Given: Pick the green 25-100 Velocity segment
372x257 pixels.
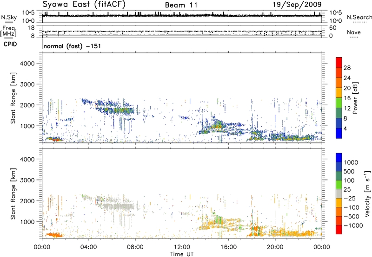Looking at the screenshot, I should (339, 185).
